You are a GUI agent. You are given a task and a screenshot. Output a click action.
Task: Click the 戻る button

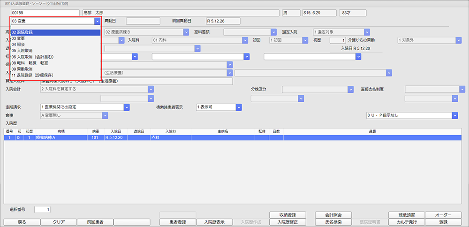(22, 222)
